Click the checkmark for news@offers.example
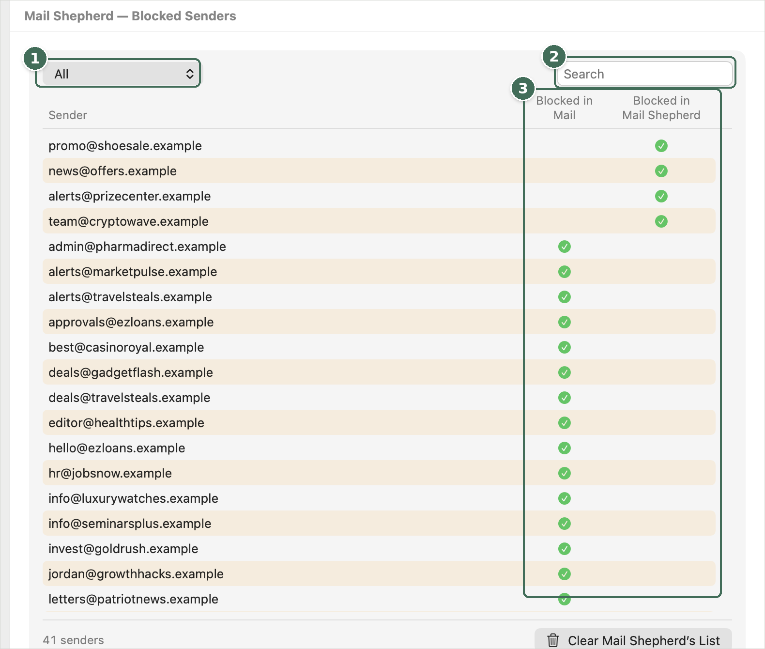Viewport: 765px width, 649px height. tap(661, 171)
